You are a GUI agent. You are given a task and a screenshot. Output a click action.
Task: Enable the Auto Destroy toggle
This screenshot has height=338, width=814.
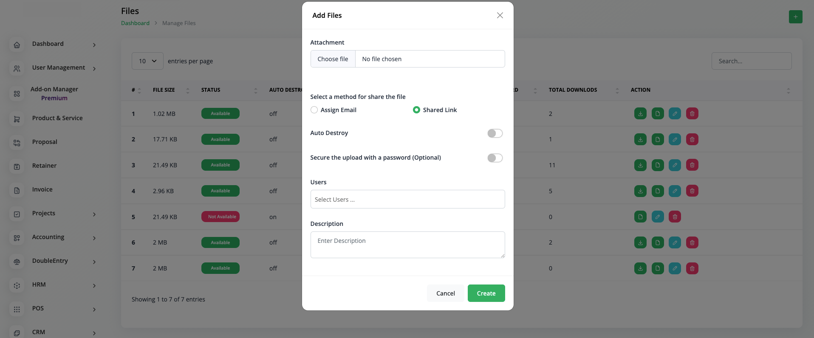495,133
